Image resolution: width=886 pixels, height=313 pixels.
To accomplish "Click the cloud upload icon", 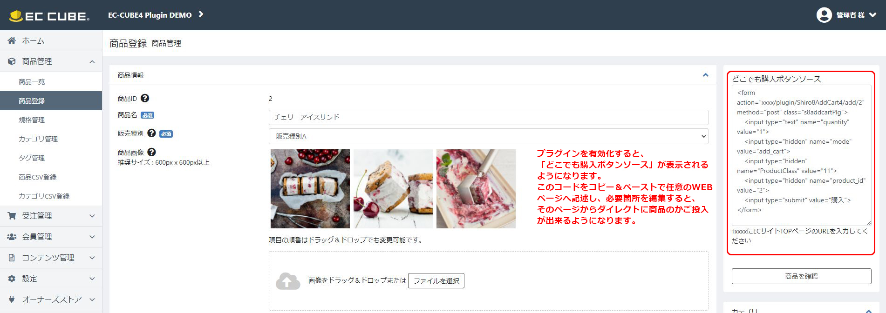I will [288, 281].
